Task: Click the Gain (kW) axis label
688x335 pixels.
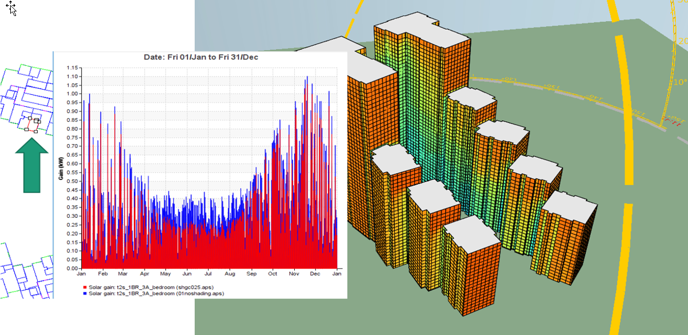Action: [x=61, y=168]
